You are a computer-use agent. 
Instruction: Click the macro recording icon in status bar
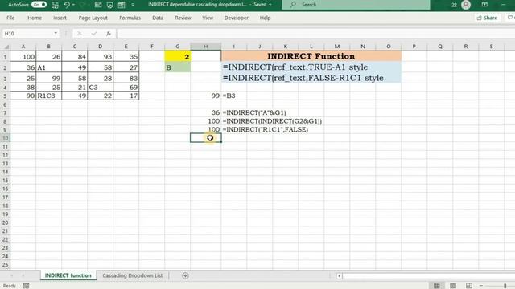pos(27,286)
